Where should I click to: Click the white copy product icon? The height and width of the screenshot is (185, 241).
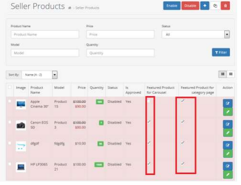(215, 6)
